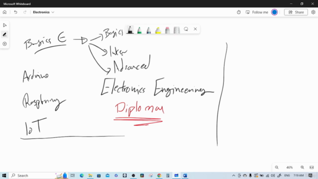The width and height of the screenshot is (318, 179).
Task: Open Calculator from taskbar
Action: pyautogui.click(x=168, y=176)
